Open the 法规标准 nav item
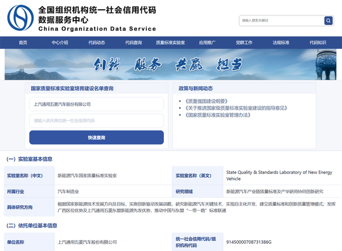342x251 pixels. (x=281, y=42)
